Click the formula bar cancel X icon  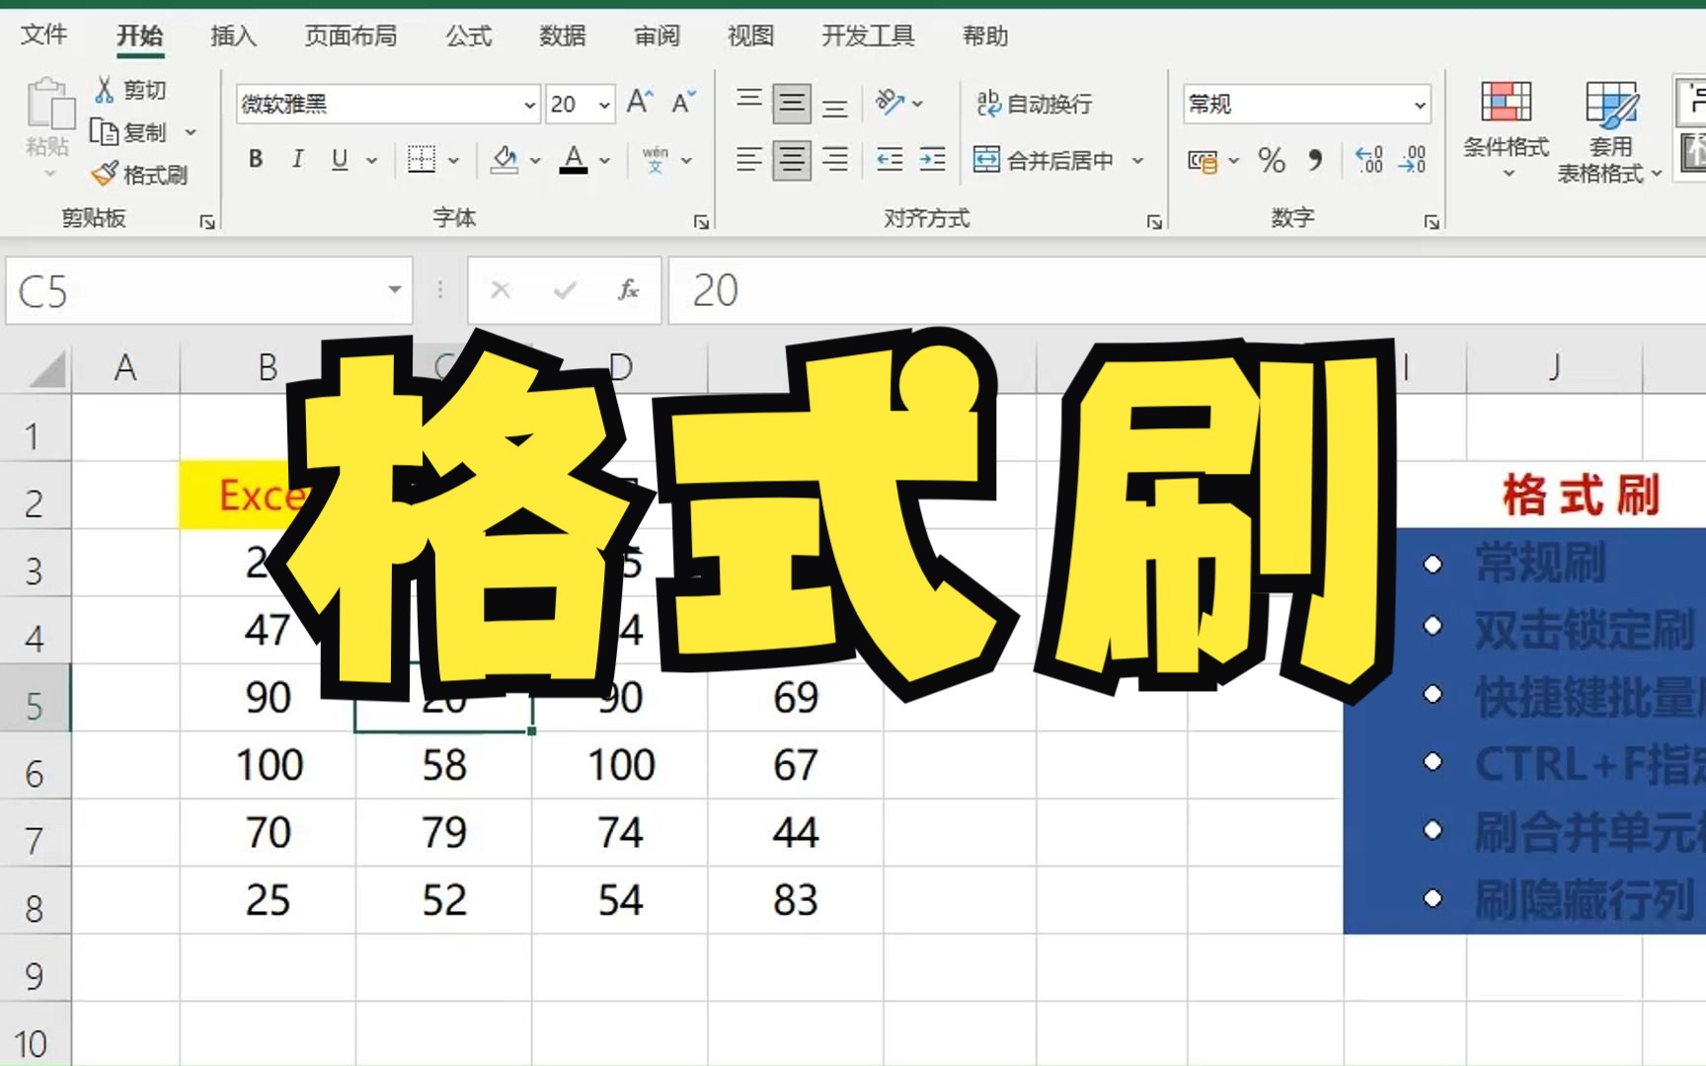tap(501, 290)
